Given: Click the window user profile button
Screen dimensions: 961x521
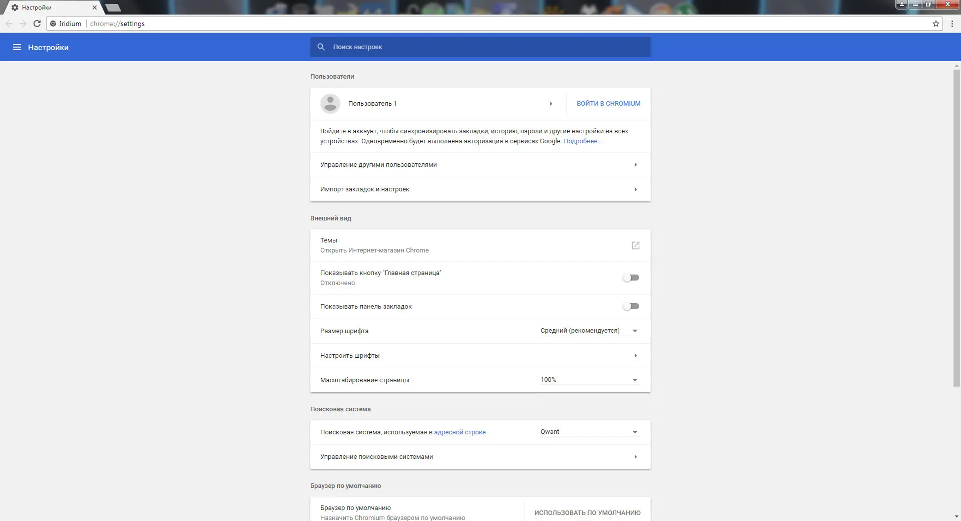Looking at the screenshot, I should pyautogui.click(x=901, y=5).
